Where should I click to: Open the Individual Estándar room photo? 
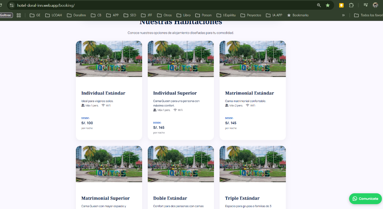click(x=109, y=59)
